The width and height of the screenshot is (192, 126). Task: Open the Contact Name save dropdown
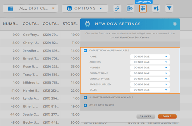[150, 73]
